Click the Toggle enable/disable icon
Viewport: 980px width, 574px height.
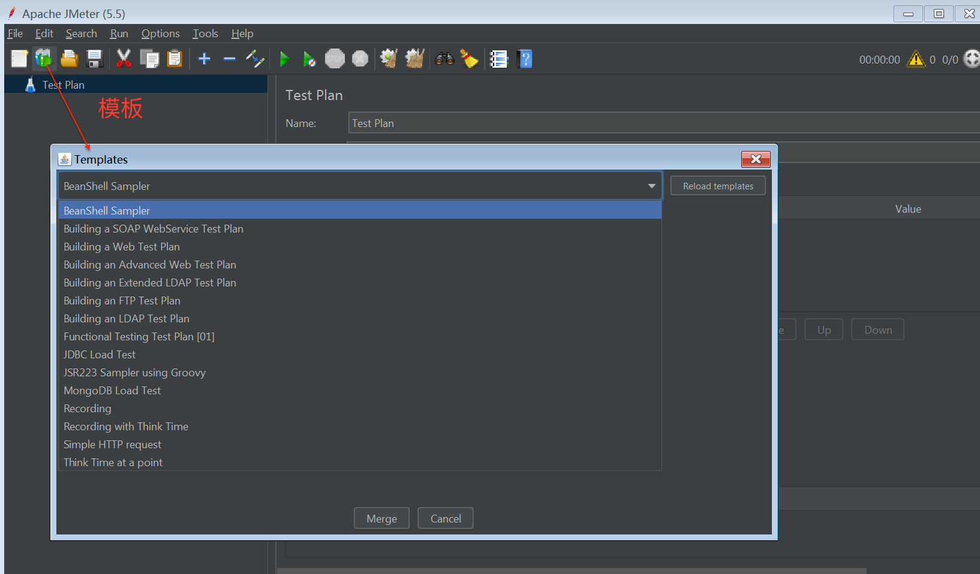point(255,59)
